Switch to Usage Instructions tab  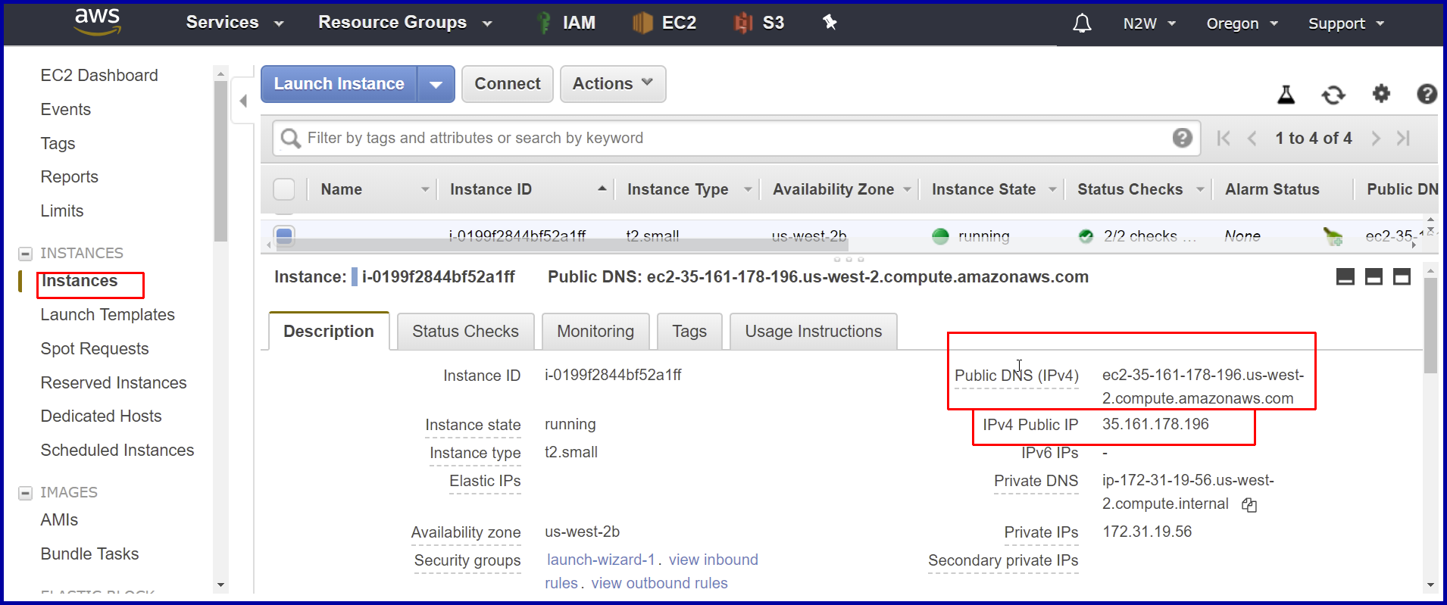814,332
